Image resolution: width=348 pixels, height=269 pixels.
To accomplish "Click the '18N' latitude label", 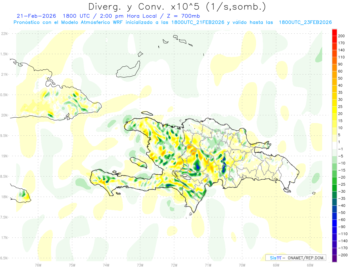I will pos(4,197).
